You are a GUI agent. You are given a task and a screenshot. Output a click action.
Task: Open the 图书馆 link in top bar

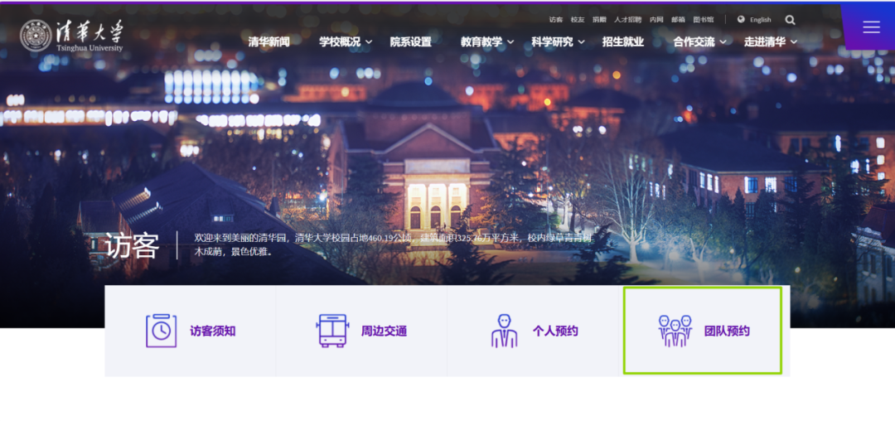tap(703, 20)
